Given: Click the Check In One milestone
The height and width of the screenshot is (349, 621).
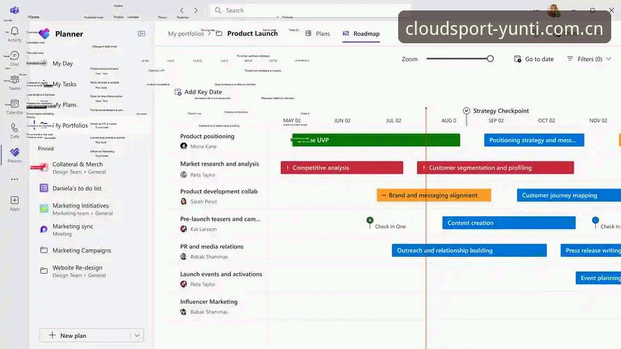Looking at the screenshot, I should pyautogui.click(x=370, y=222).
